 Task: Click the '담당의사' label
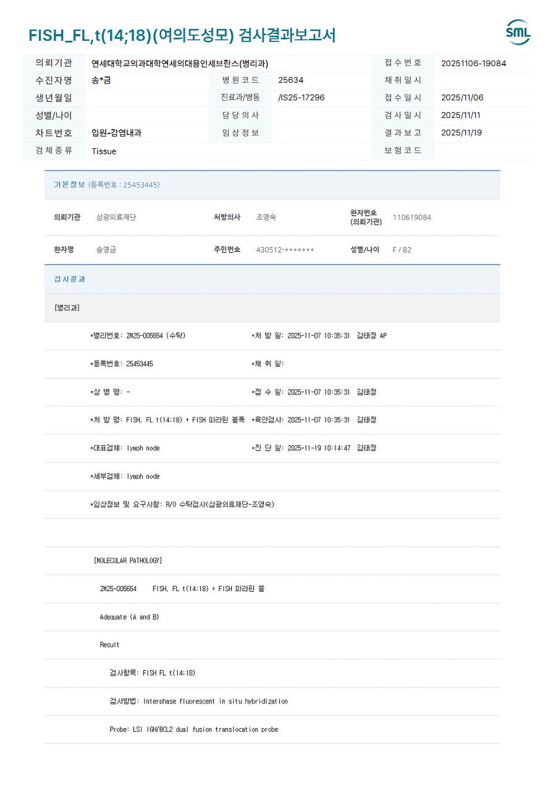point(241,115)
